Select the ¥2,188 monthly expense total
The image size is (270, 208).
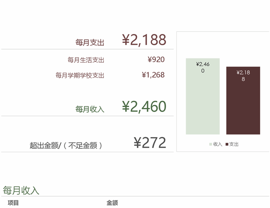(x=144, y=40)
